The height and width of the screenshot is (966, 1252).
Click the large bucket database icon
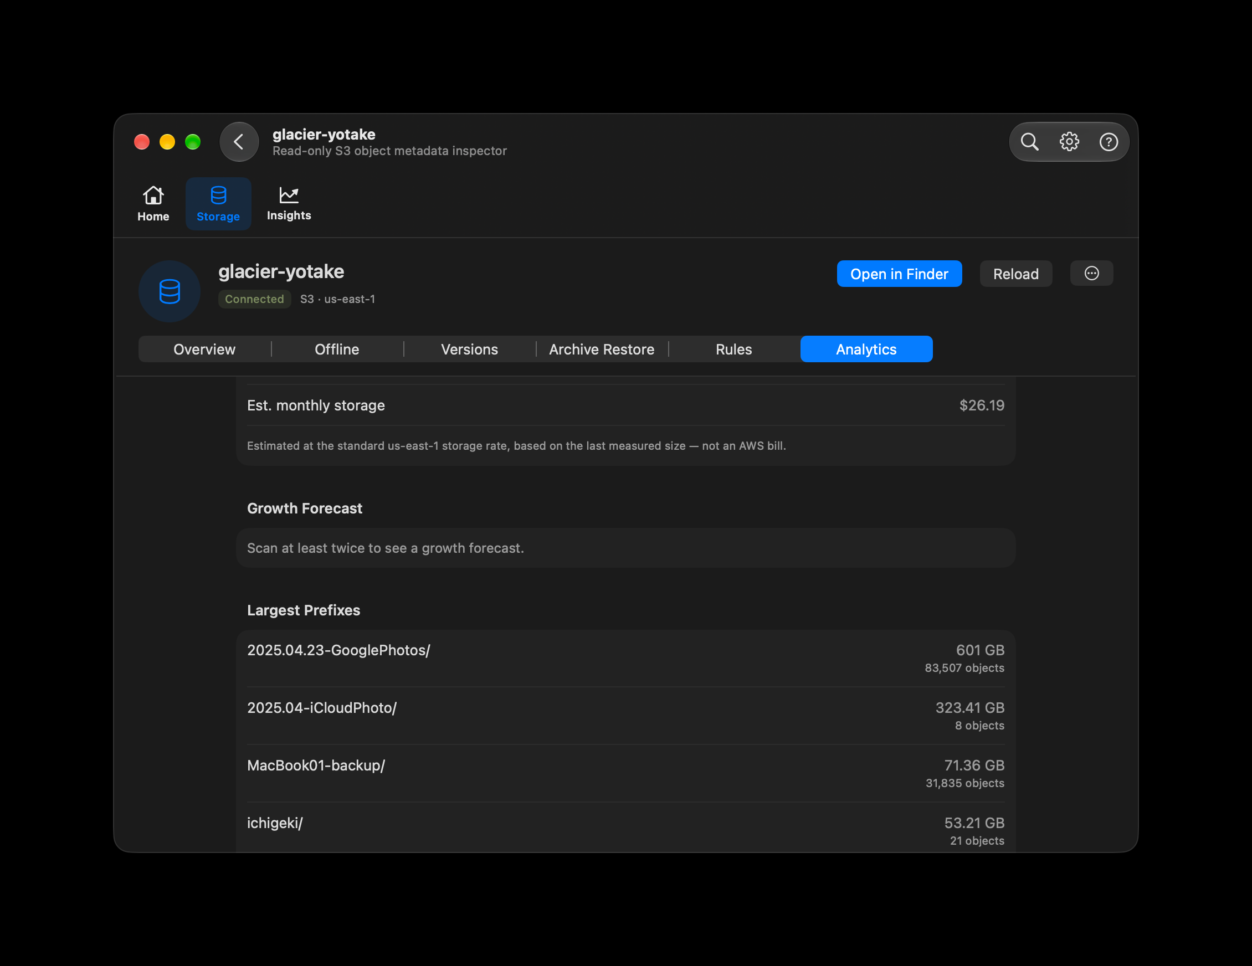pos(170,291)
